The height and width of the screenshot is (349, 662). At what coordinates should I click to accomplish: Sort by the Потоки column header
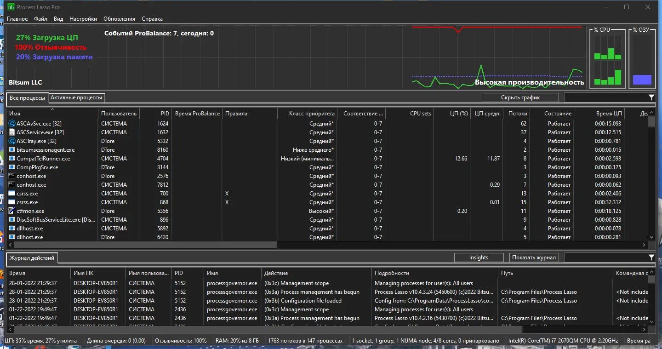pyautogui.click(x=517, y=114)
